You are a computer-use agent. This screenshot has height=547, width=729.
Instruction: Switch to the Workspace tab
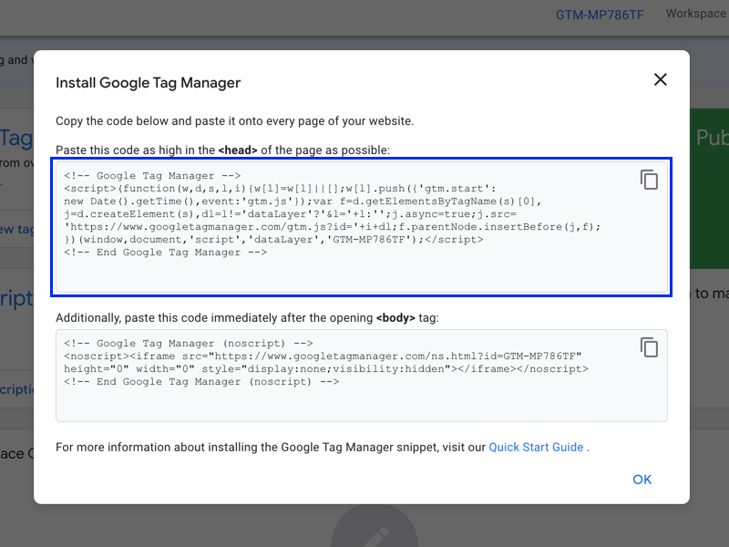tap(696, 14)
